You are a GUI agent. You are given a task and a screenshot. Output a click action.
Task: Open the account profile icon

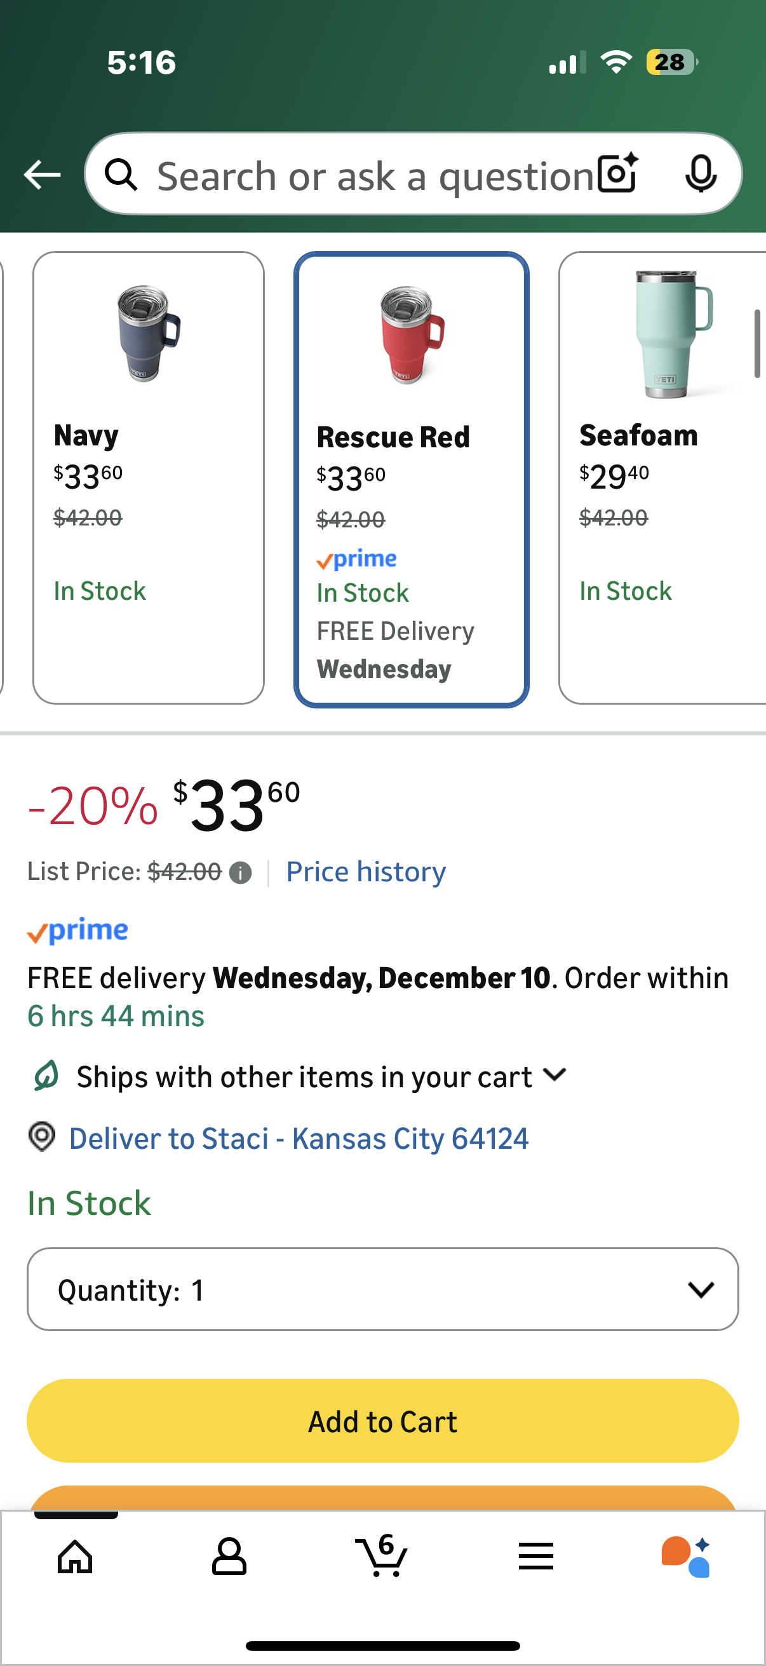point(229,1556)
